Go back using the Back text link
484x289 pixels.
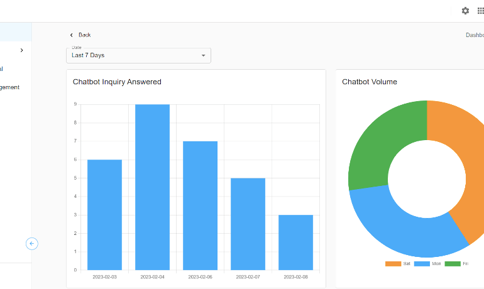85,35
